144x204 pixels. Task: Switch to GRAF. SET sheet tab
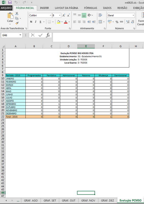50,200
